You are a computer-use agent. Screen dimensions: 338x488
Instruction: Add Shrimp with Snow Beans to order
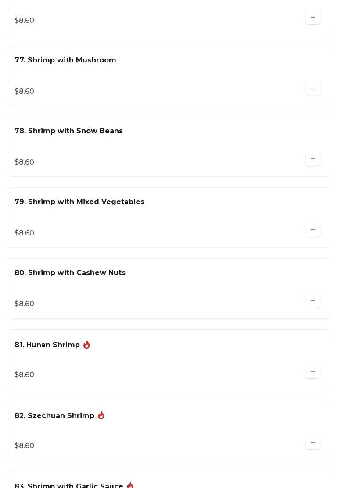313,159
